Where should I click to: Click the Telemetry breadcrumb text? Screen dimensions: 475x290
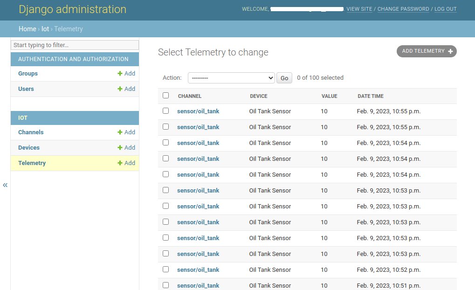(x=69, y=29)
